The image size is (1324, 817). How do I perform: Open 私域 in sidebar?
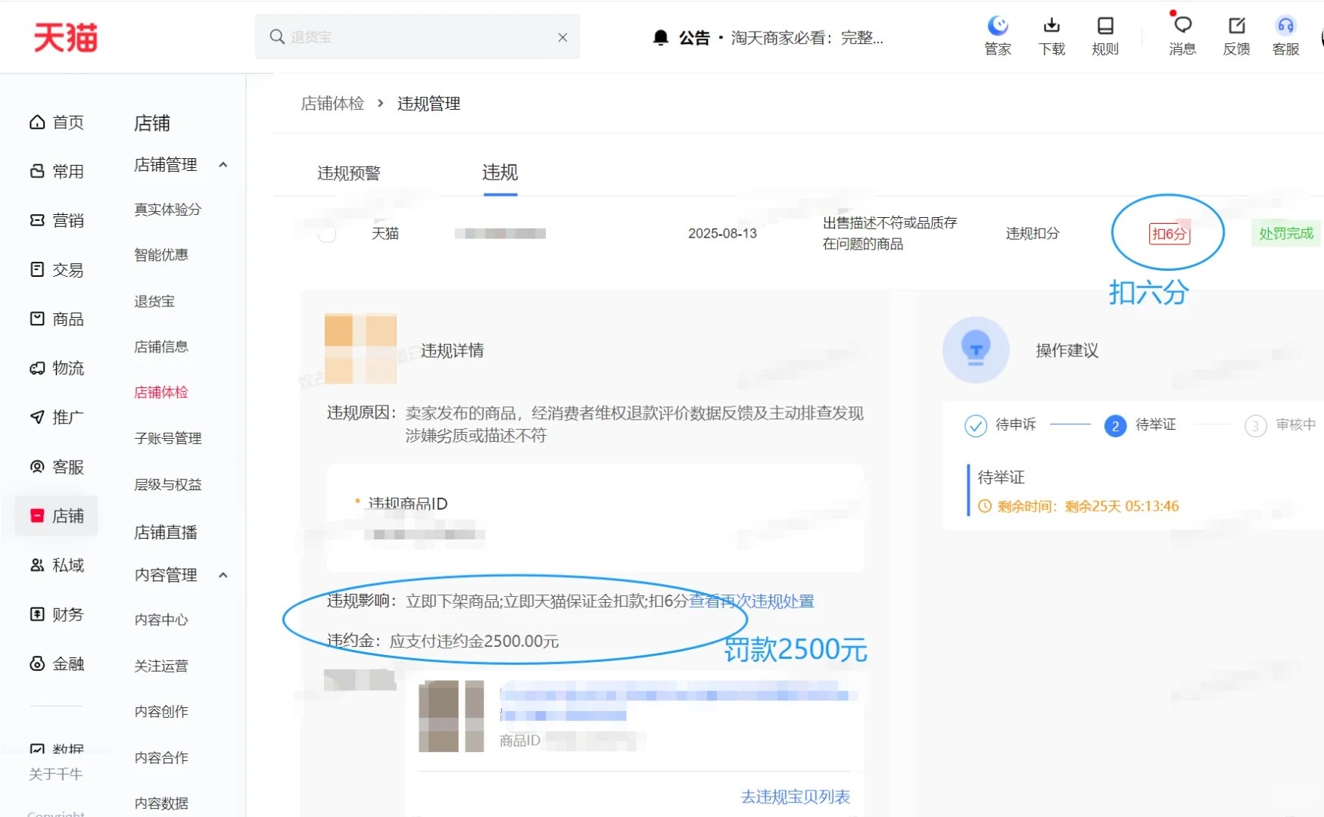point(57,566)
